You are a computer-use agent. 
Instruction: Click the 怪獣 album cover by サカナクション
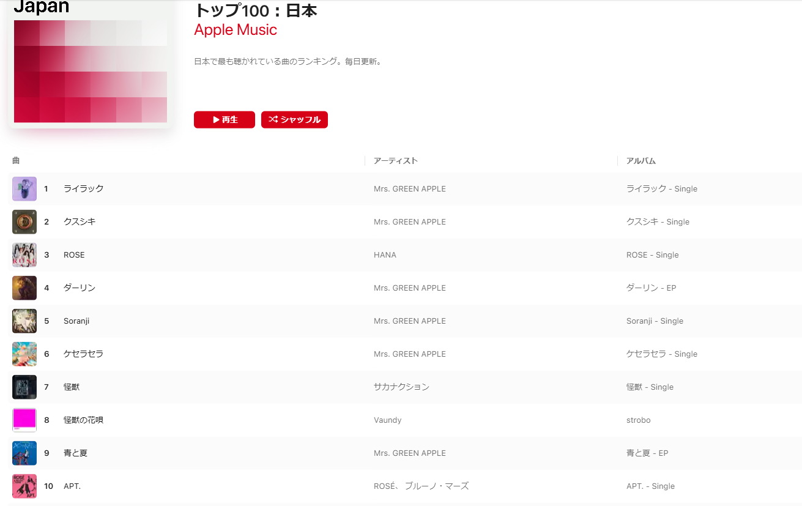(x=24, y=387)
